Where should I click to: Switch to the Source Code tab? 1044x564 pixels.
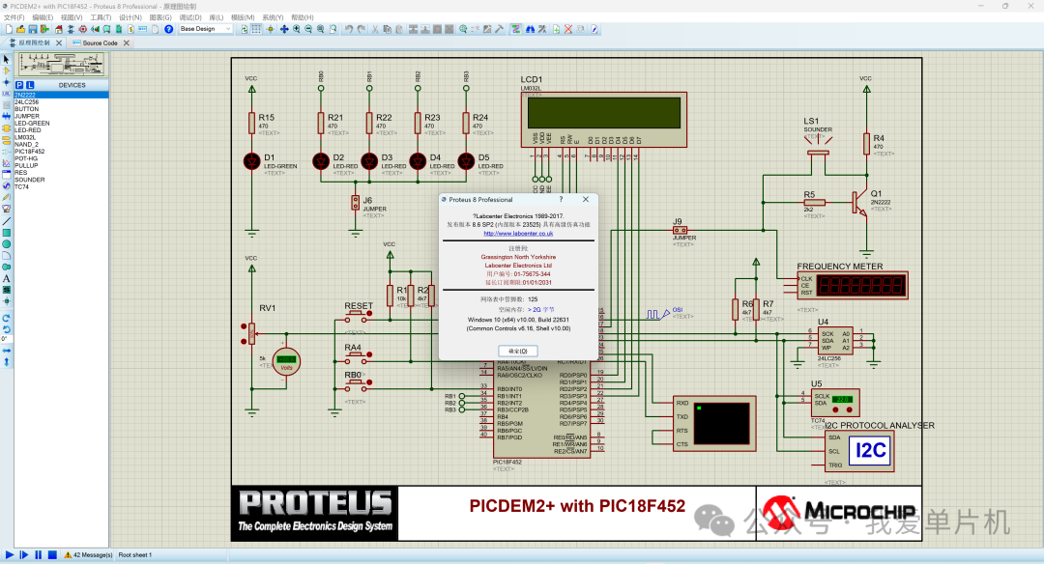tap(100, 42)
